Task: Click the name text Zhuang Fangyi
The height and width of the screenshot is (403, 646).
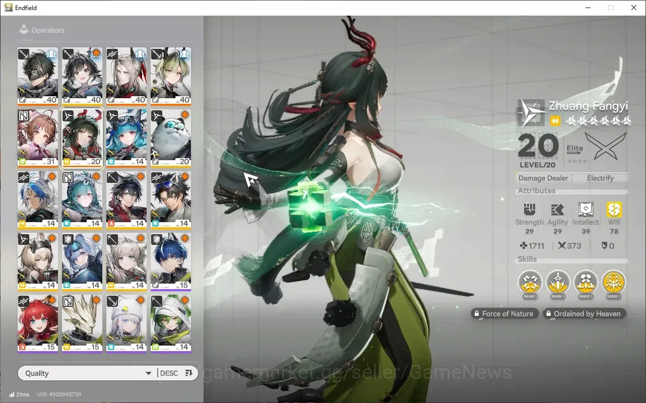Action: tap(588, 106)
